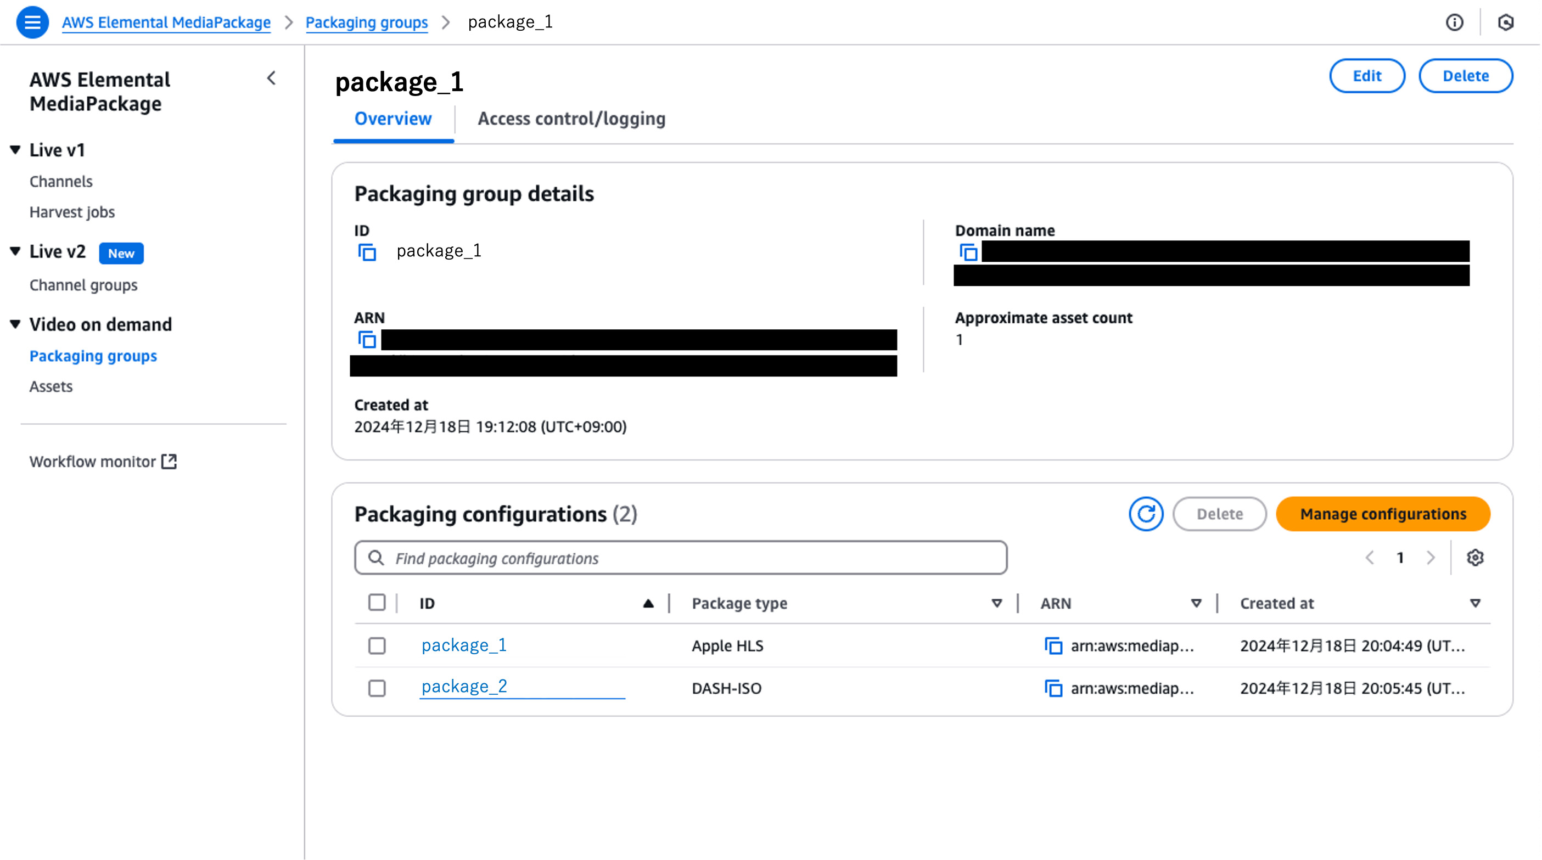Click page number 1 in pagination
The height and width of the screenshot is (860, 1542).
[x=1399, y=558]
